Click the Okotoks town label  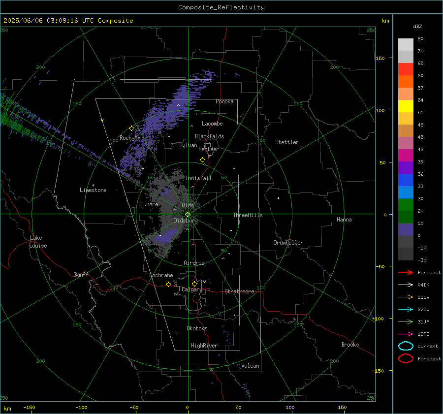197,328
